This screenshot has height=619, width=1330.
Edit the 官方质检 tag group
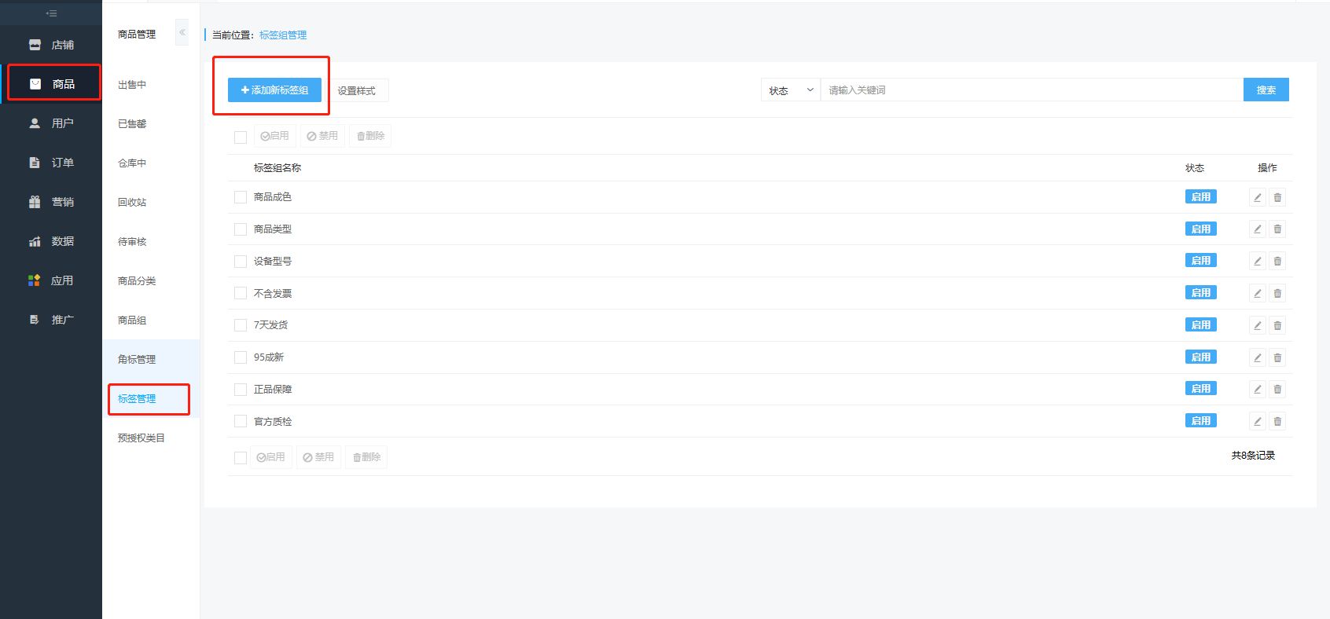[1258, 422]
